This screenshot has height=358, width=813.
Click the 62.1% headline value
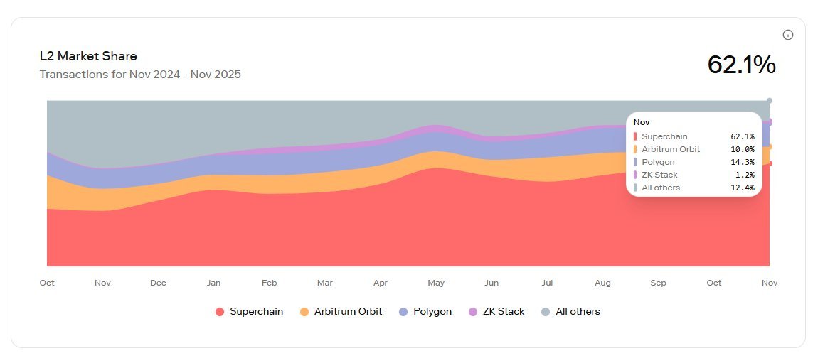click(741, 65)
